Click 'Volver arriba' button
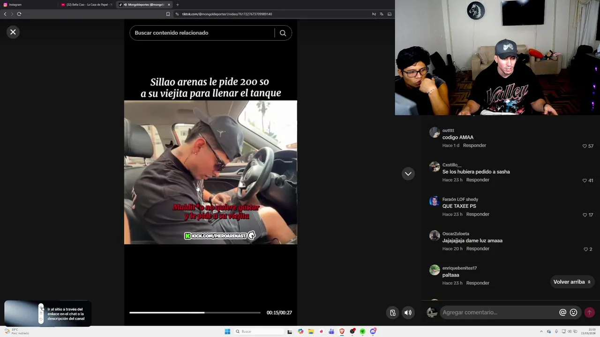This screenshot has width=600, height=337. pos(572,282)
